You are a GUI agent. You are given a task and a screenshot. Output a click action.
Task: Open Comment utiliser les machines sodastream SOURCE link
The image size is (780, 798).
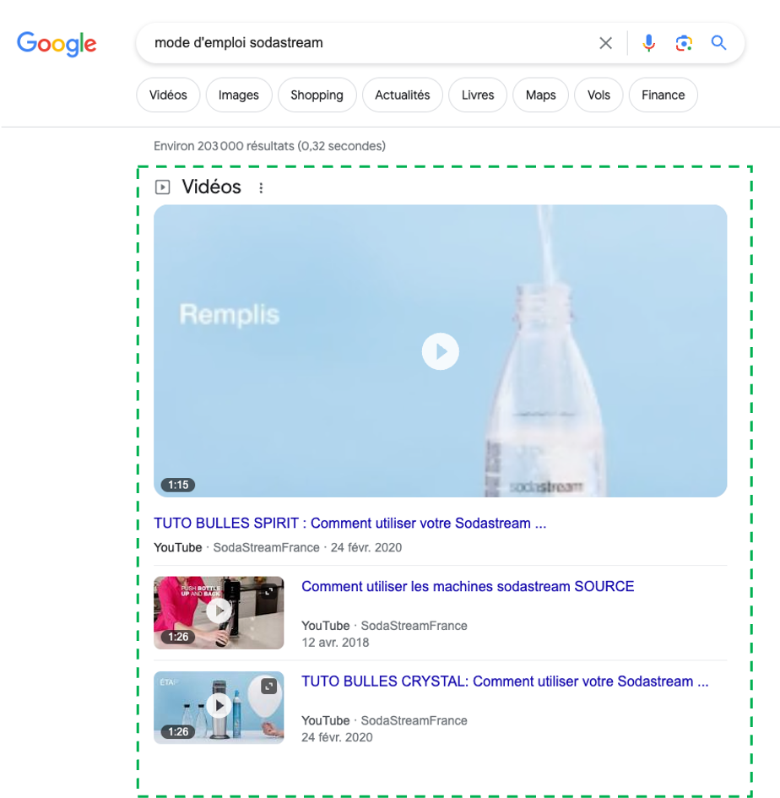[x=468, y=586]
